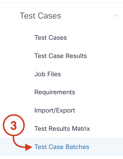
Task: Choose Job Files under Test Cases
Action: click(x=47, y=74)
